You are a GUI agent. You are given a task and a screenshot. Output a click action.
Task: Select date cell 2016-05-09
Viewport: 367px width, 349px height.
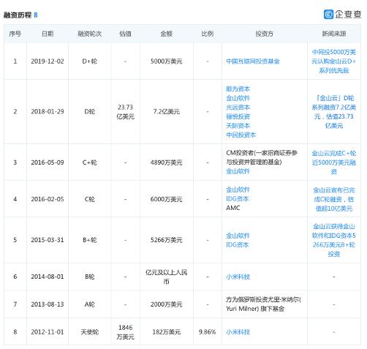(48, 162)
